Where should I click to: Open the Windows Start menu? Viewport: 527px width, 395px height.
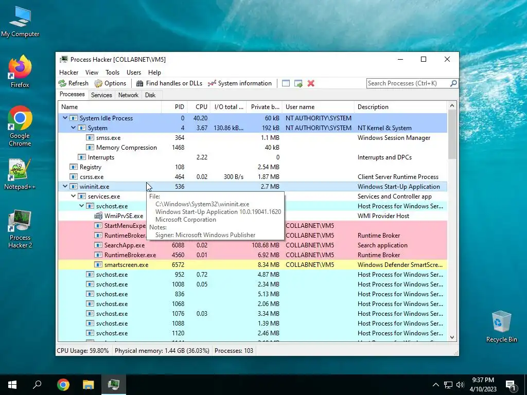pyautogui.click(x=12, y=385)
